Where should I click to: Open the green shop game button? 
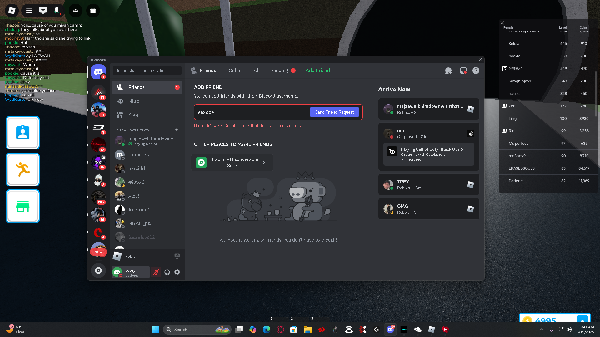(x=23, y=206)
